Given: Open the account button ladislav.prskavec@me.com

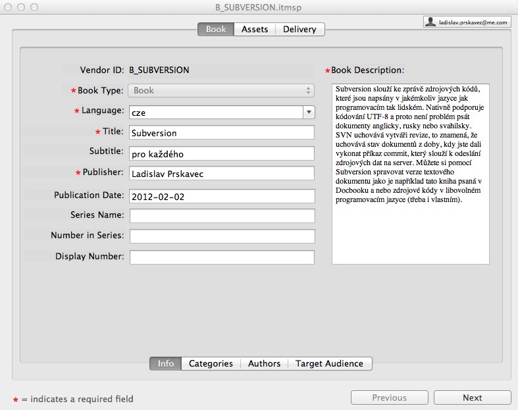Looking at the screenshot, I should [467, 22].
